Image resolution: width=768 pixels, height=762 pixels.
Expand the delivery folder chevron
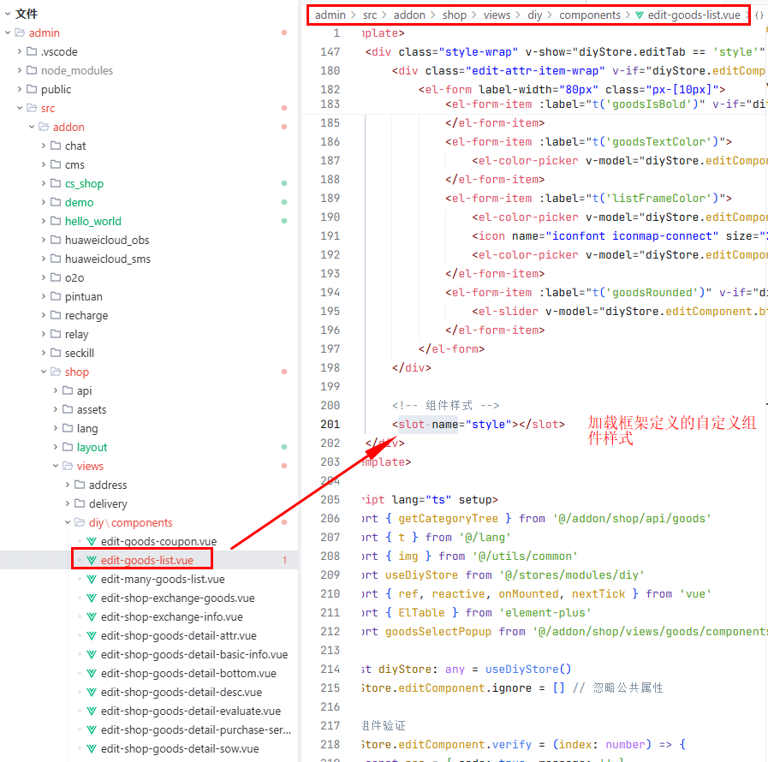[68, 503]
